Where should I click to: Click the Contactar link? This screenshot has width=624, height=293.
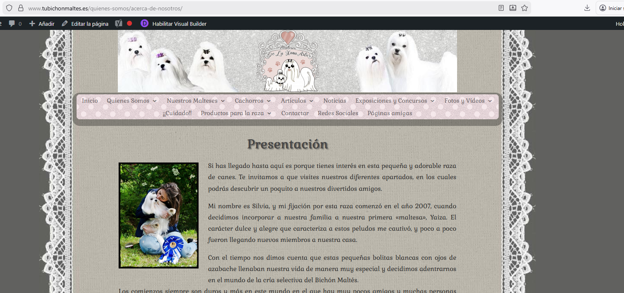(295, 113)
